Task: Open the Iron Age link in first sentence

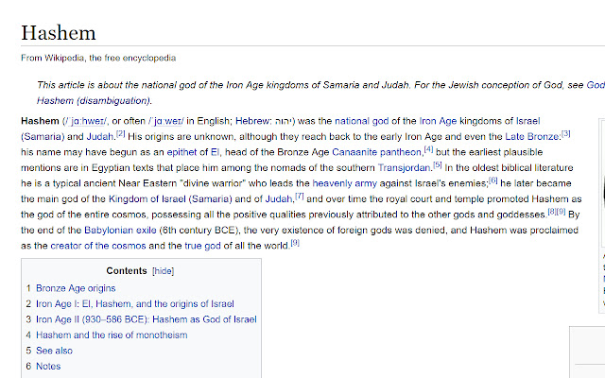Action: tap(438, 121)
